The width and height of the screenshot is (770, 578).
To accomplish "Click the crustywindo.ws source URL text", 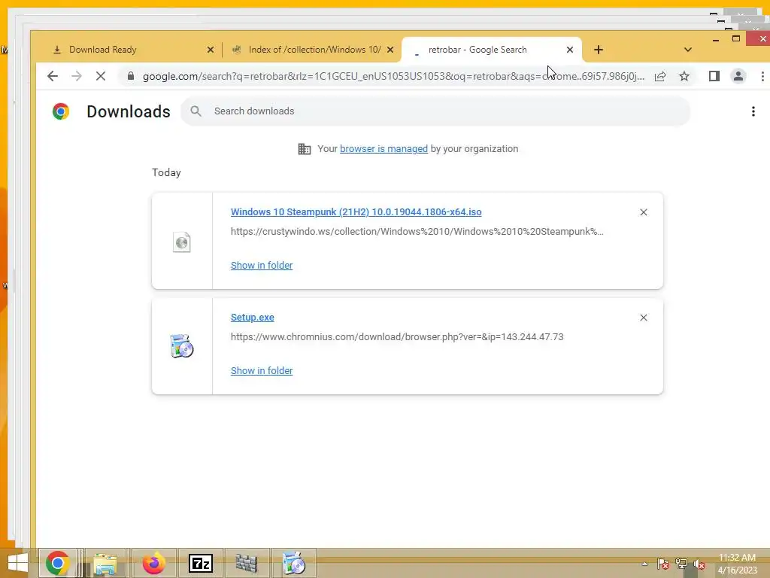I will click(417, 232).
